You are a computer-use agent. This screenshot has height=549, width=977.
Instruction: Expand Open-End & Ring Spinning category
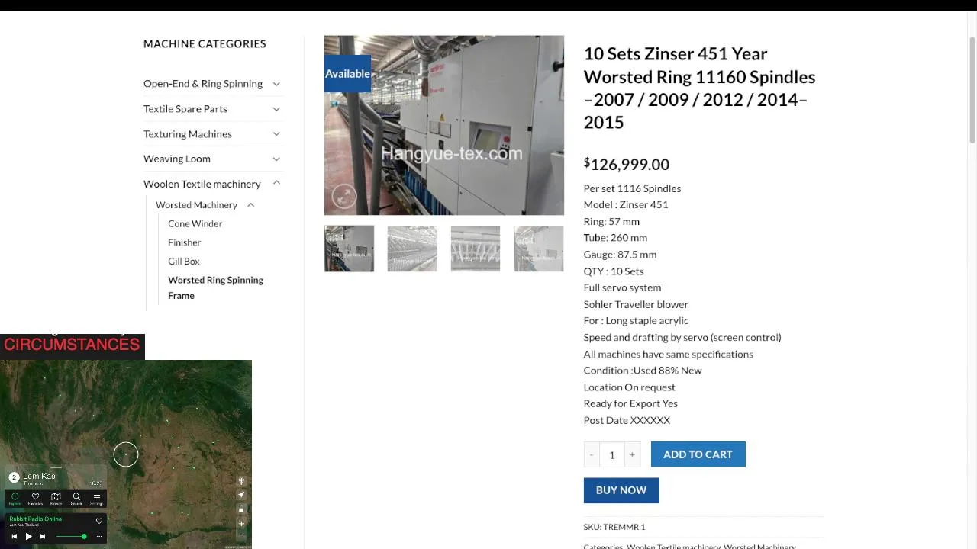coord(276,84)
